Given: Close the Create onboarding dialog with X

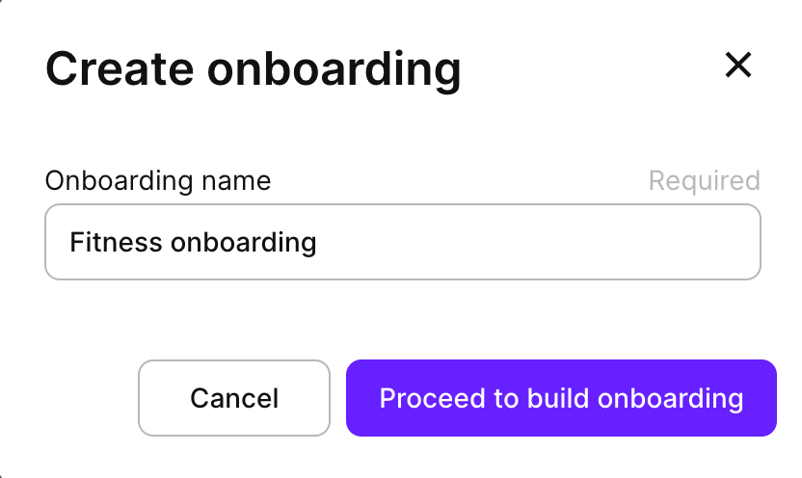Looking at the screenshot, I should pos(738,65).
